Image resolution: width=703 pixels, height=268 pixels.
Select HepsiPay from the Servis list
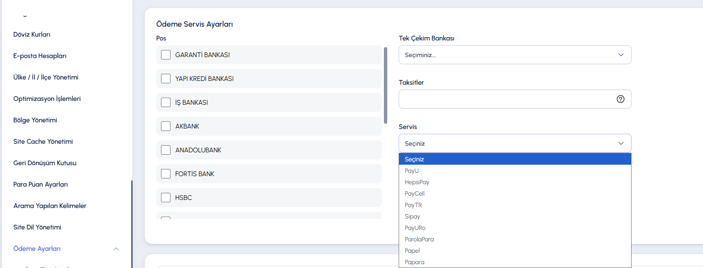(515, 182)
